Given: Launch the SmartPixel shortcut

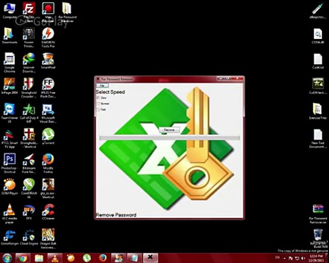Looking at the screenshot, I should pos(48,61).
